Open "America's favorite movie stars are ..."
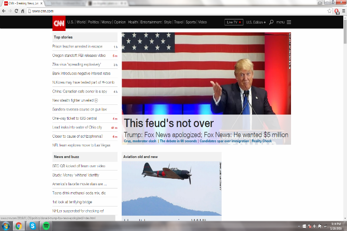This screenshot has height=231, width=347. [x=80, y=184]
